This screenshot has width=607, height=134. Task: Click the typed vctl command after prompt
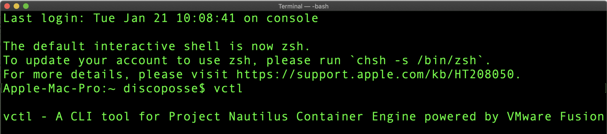pos(228,89)
